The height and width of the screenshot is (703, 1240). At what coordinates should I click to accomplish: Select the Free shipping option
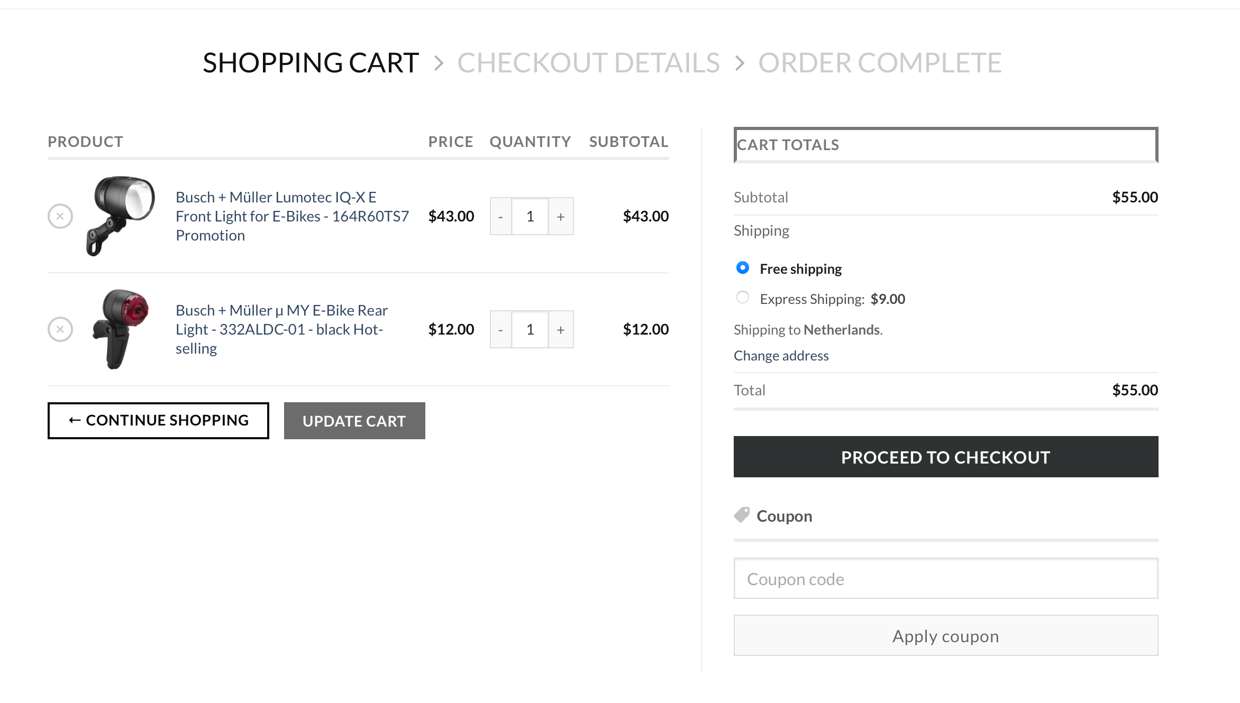(x=743, y=268)
